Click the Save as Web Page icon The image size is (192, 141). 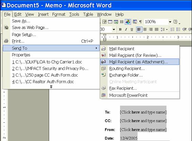pyautogui.click(x=6, y=27)
